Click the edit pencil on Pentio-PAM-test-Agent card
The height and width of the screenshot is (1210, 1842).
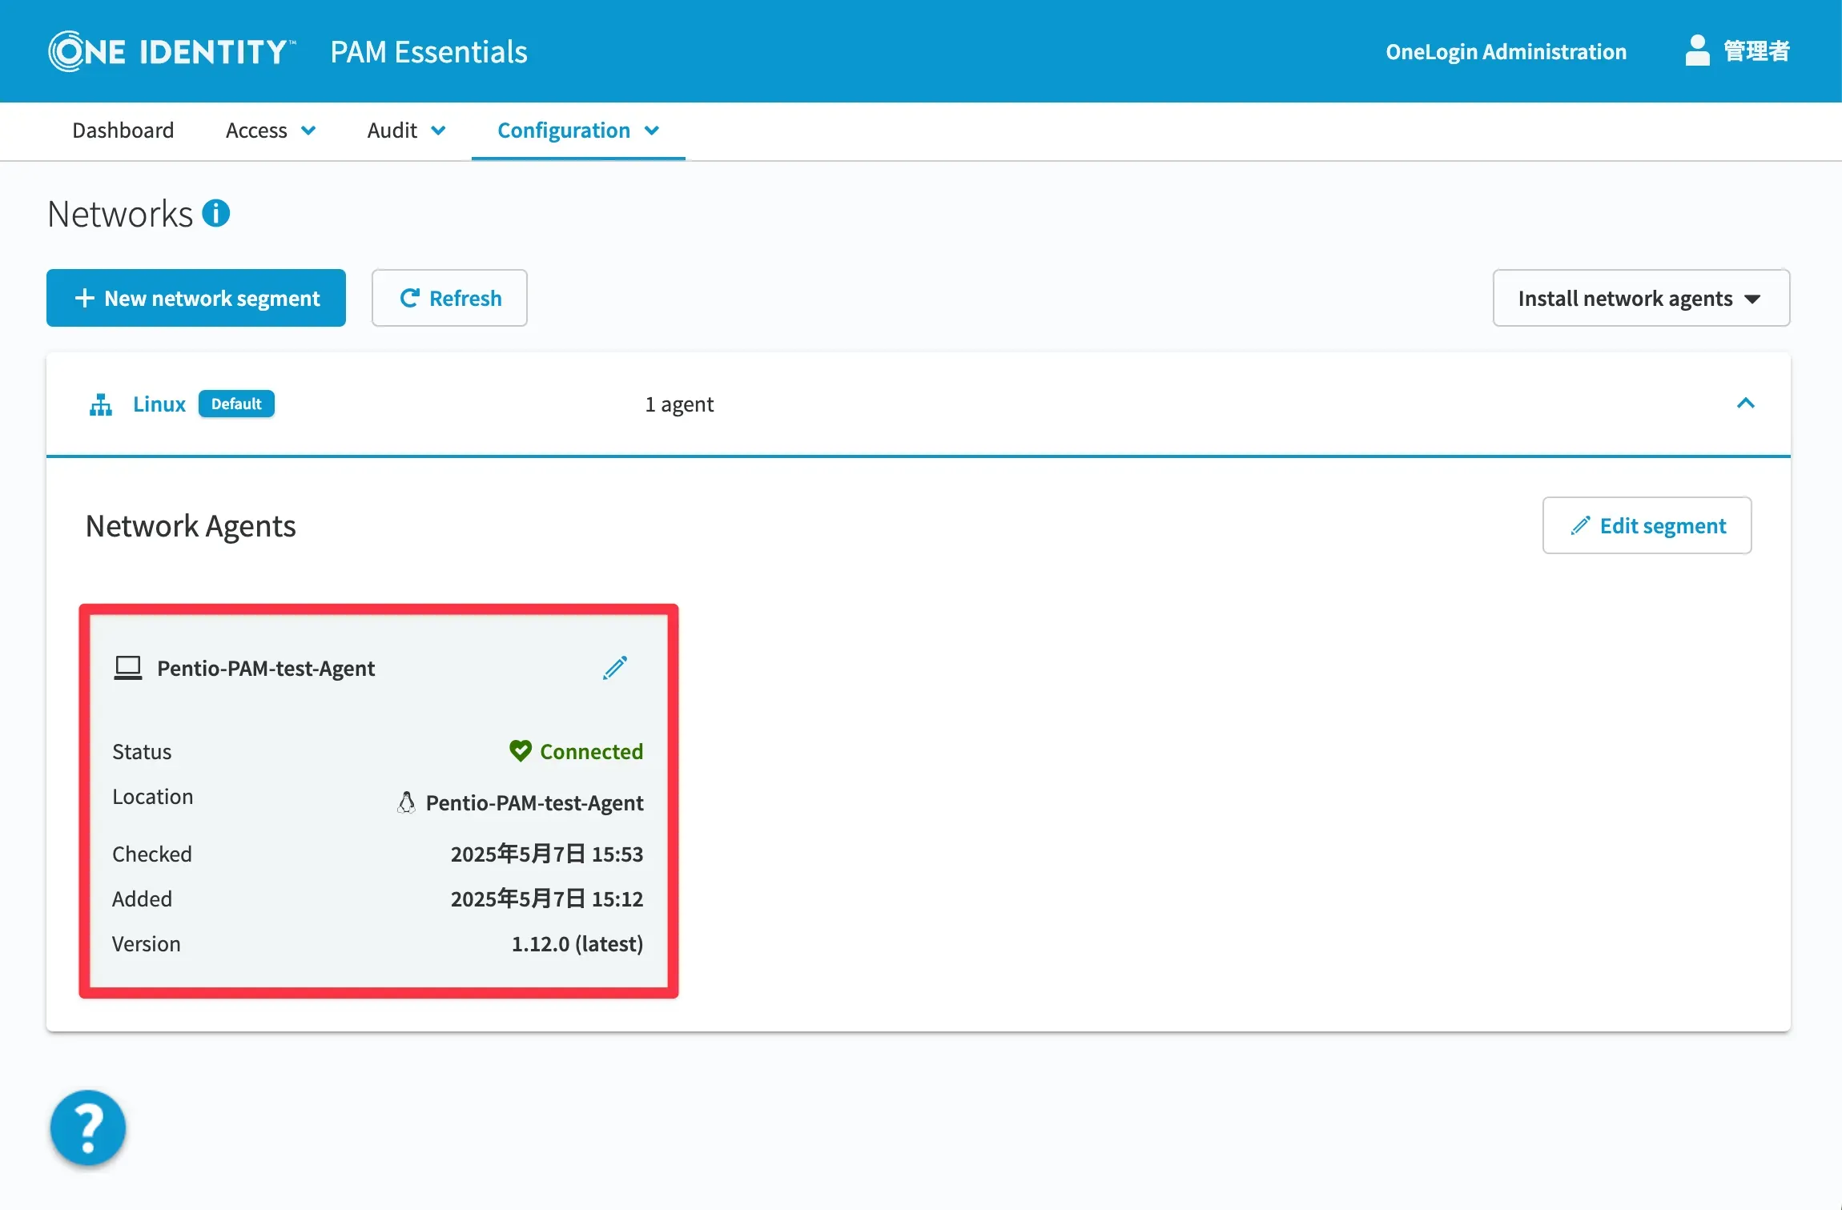pyautogui.click(x=614, y=668)
